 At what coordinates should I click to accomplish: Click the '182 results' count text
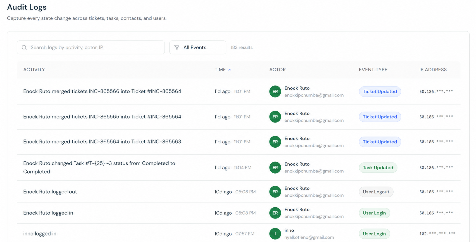(242, 47)
